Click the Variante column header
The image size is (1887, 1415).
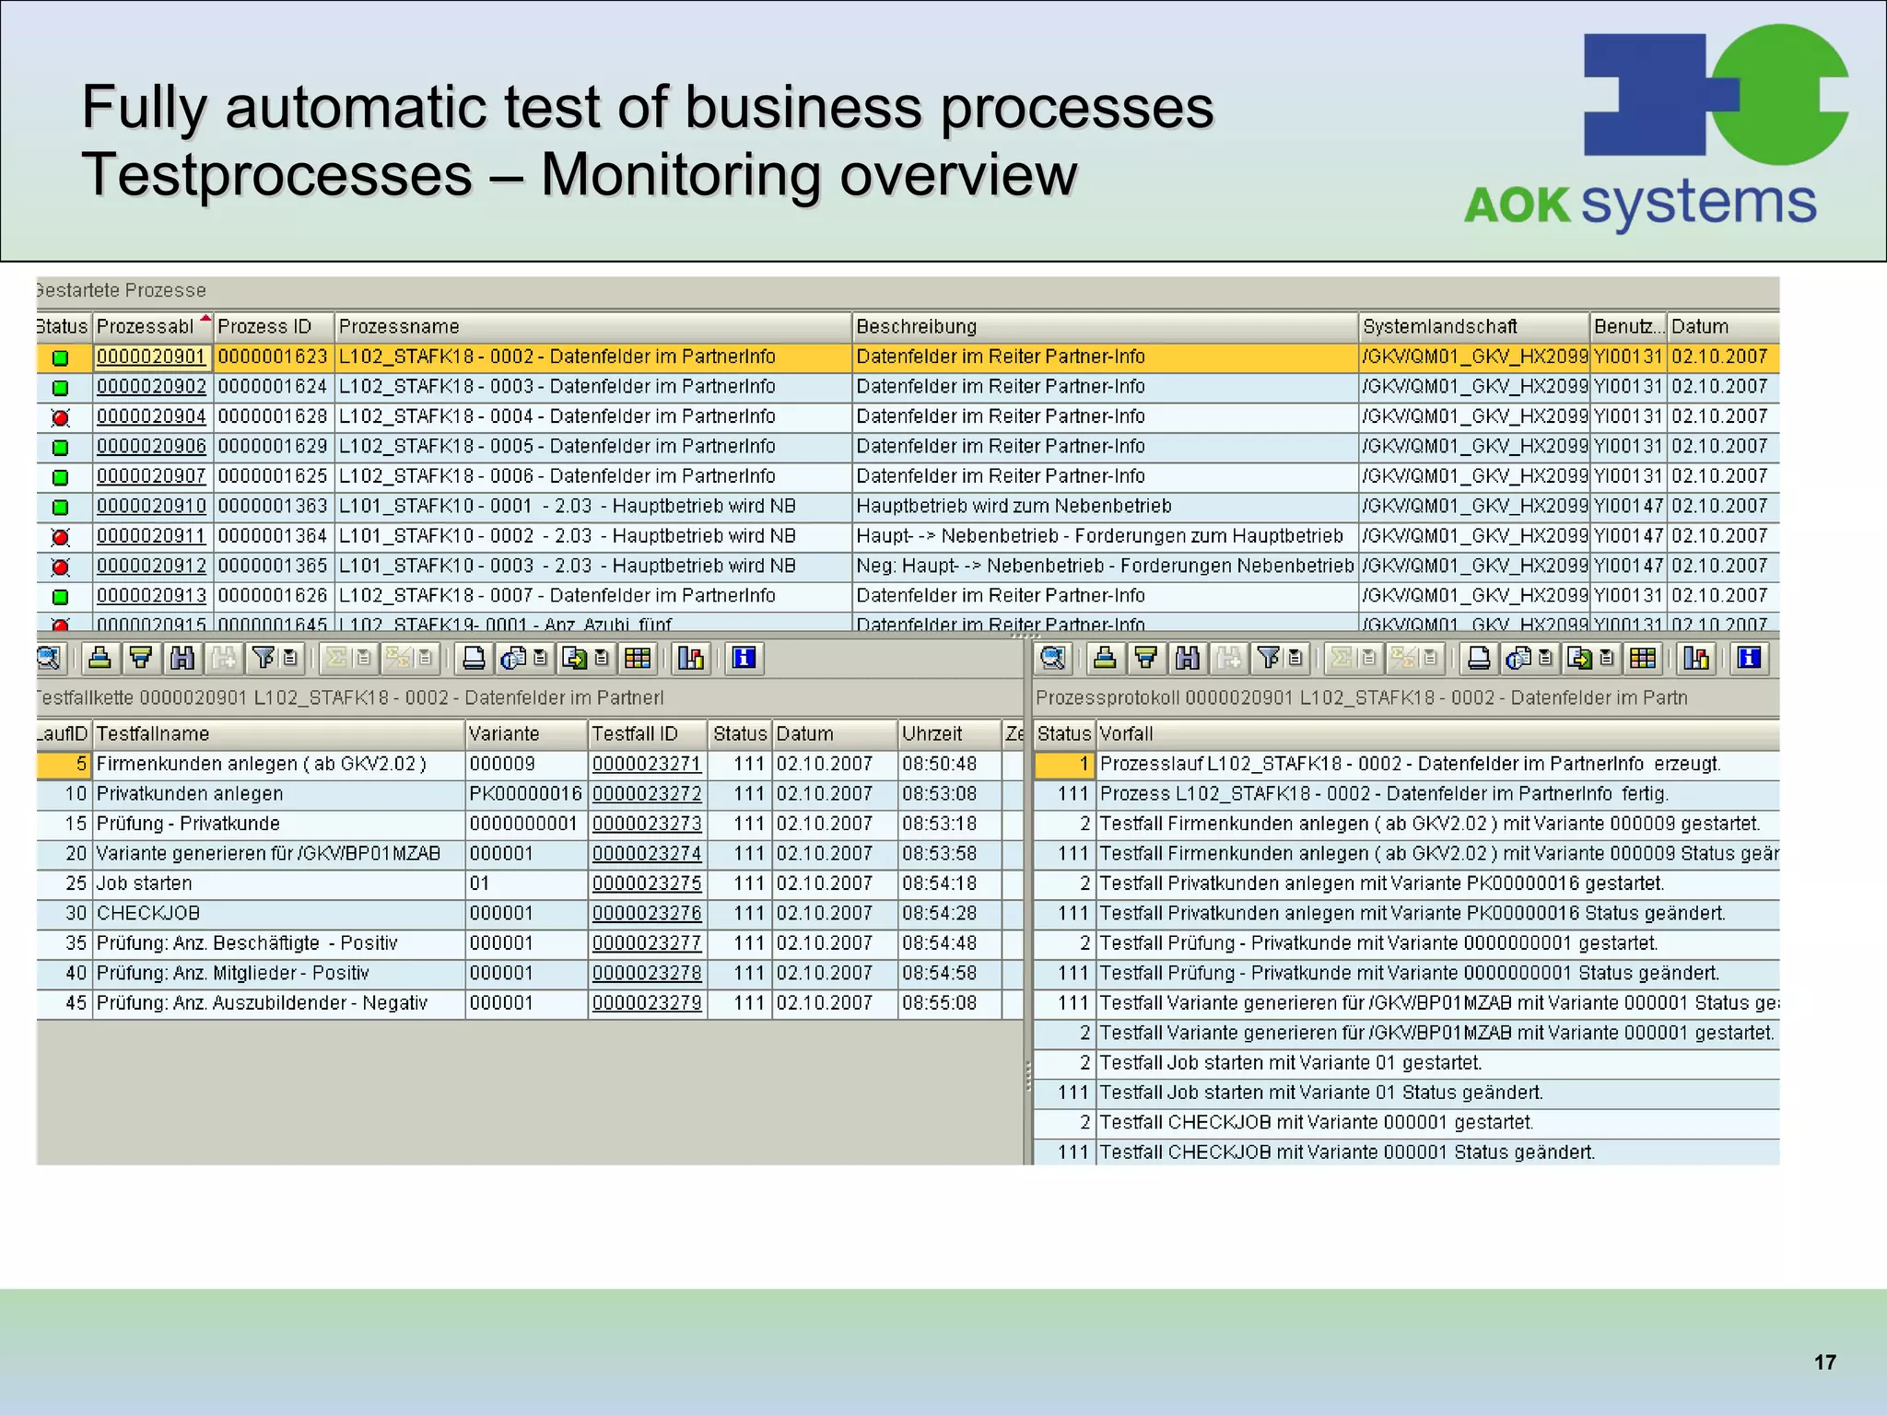pyautogui.click(x=526, y=734)
